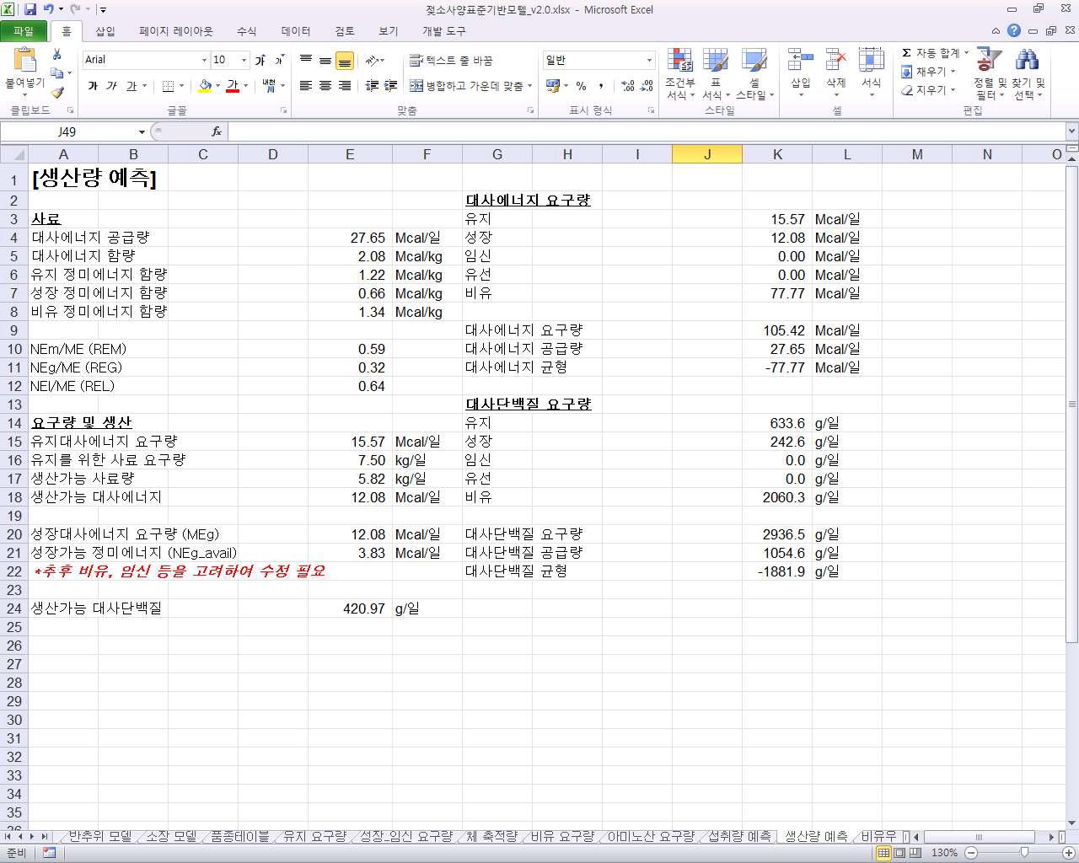The image size is (1079, 863).
Task: Click the Insert cells (삽입) icon
Action: (800, 61)
